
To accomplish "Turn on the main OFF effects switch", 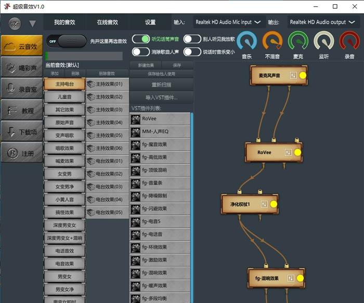I will pyautogui.click(x=66, y=41).
